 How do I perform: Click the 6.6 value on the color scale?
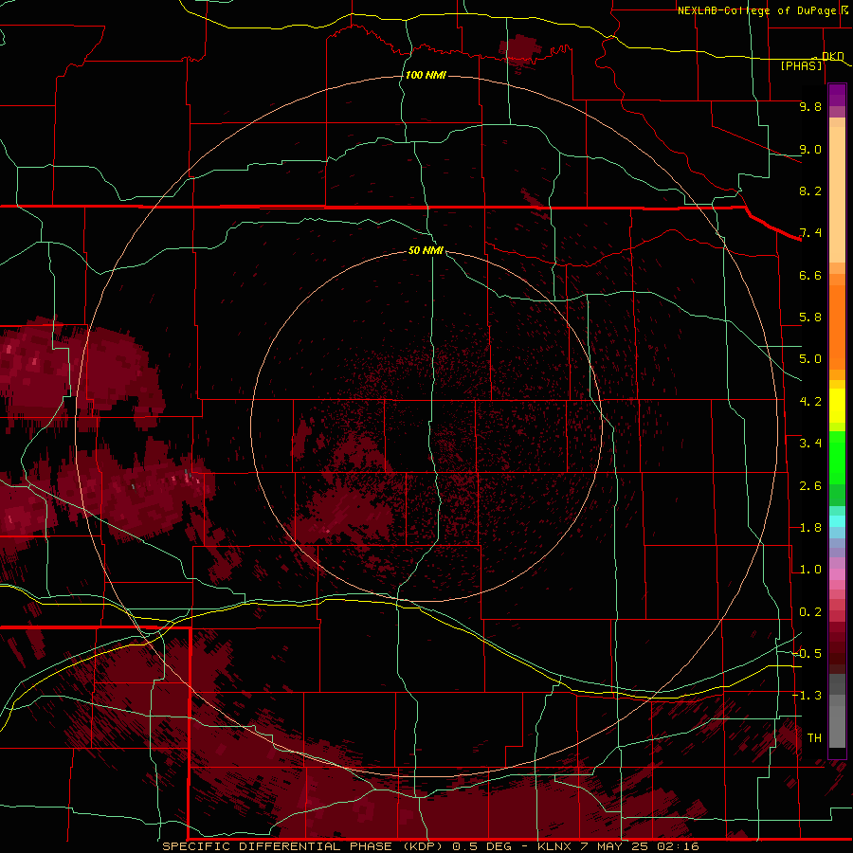coord(810,275)
